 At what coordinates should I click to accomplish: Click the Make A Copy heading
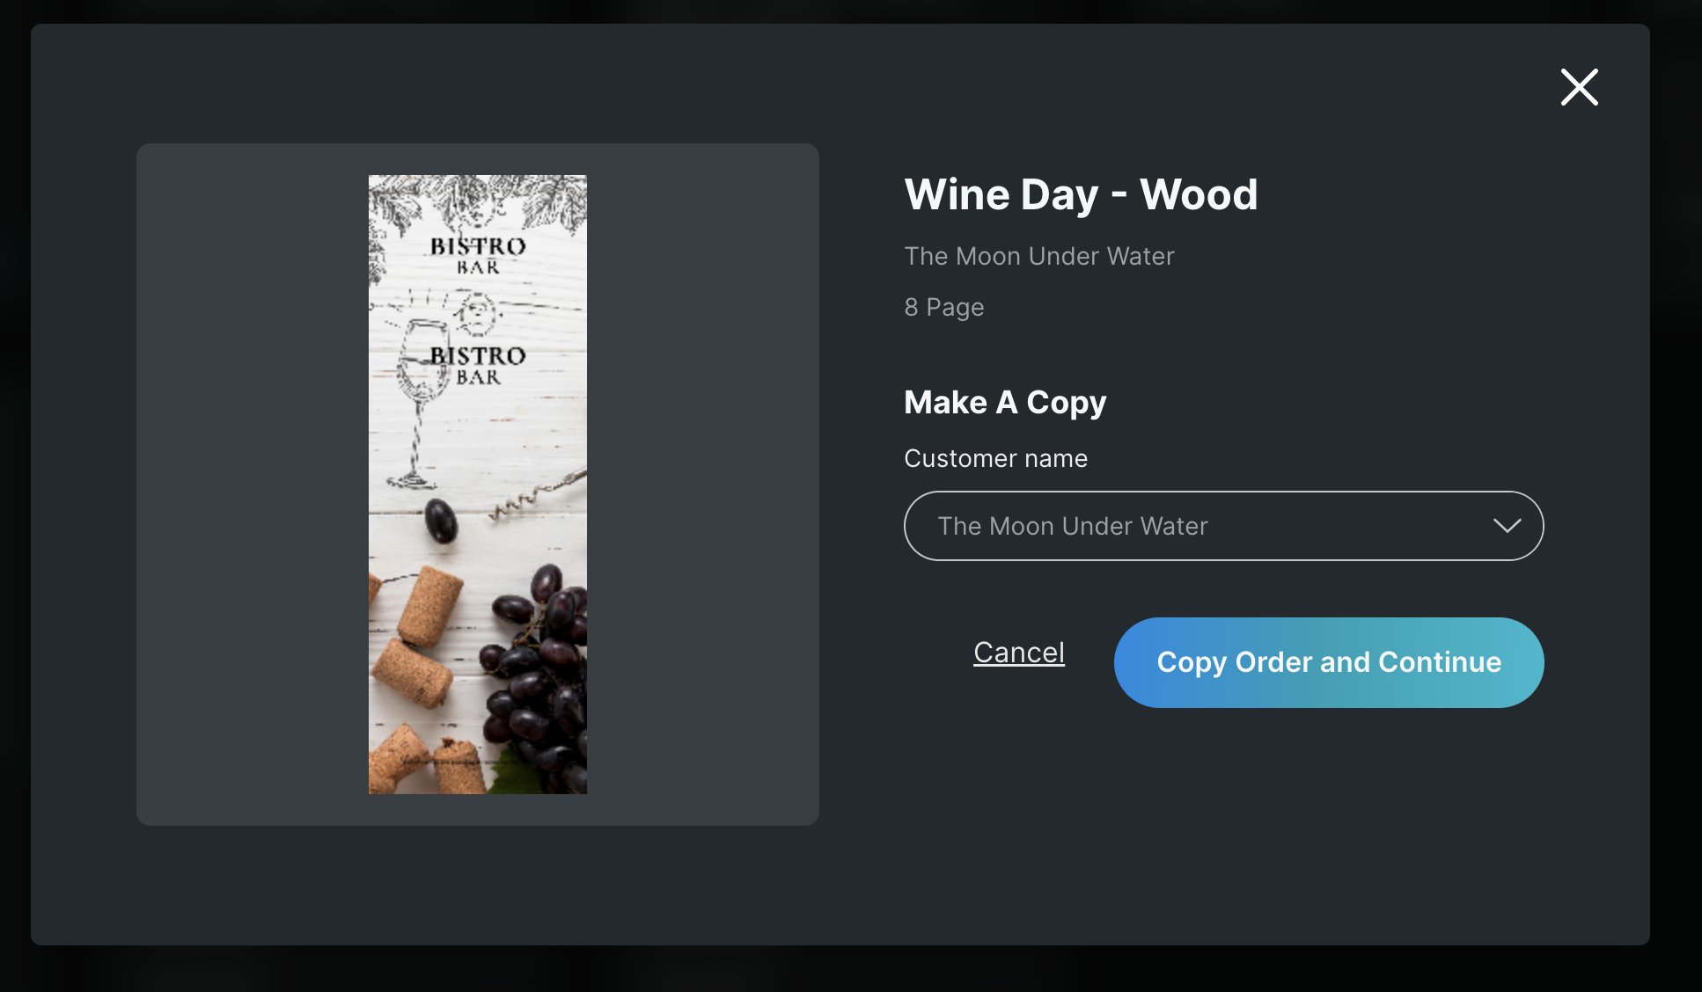[1005, 402]
